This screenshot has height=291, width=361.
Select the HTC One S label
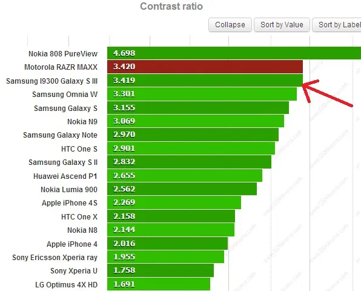pos(79,149)
